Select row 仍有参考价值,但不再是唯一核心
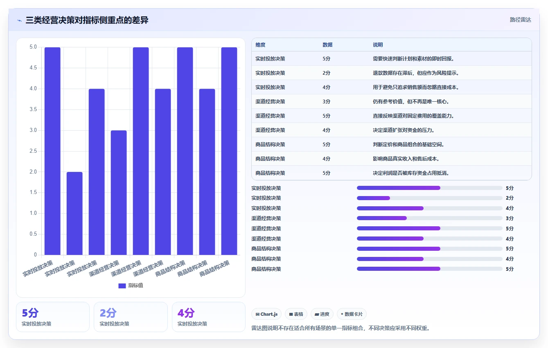The width and height of the screenshot is (548, 348). pyautogui.click(x=392, y=102)
